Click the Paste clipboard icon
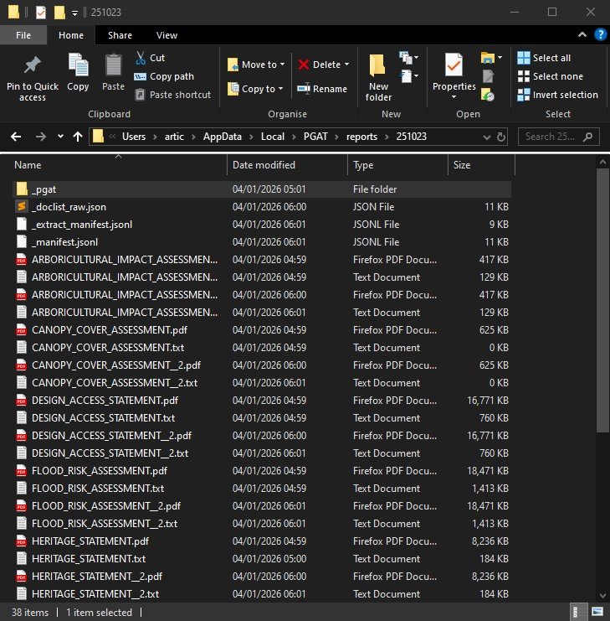Viewport: 610px width, 621px height. coord(113,65)
